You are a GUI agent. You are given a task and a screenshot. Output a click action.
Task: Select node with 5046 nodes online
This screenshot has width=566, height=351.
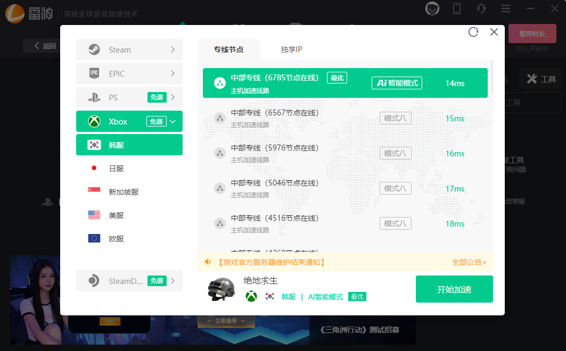(345, 188)
